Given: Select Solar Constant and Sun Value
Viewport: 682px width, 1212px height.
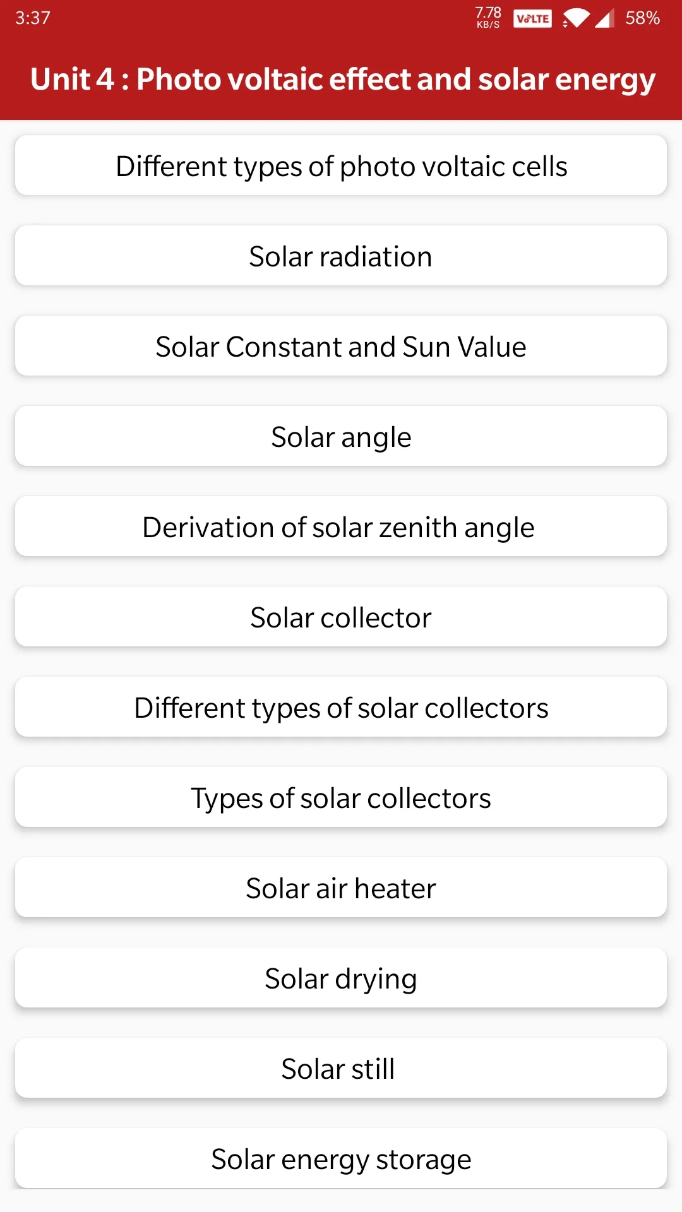Looking at the screenshot, I should click(x=341, y=346).
